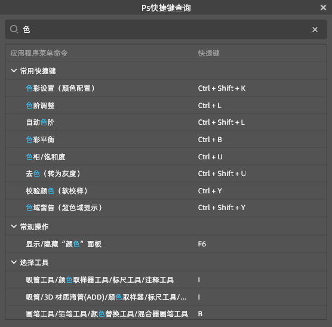Viewport: 332px width, 327px height.
Task: Select the 校验颜色（软校样） row
Action: [166, 191]
